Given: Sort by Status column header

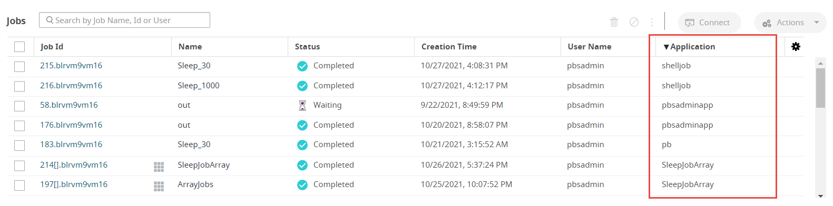Looking at the screenshot, I should click(308, 47).
